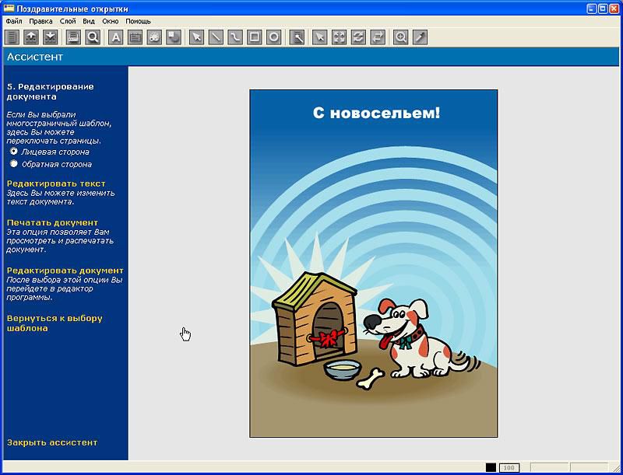Select the Line drawing tool
The width and height of the screenshot is (623, 475).
click(216, 37)
